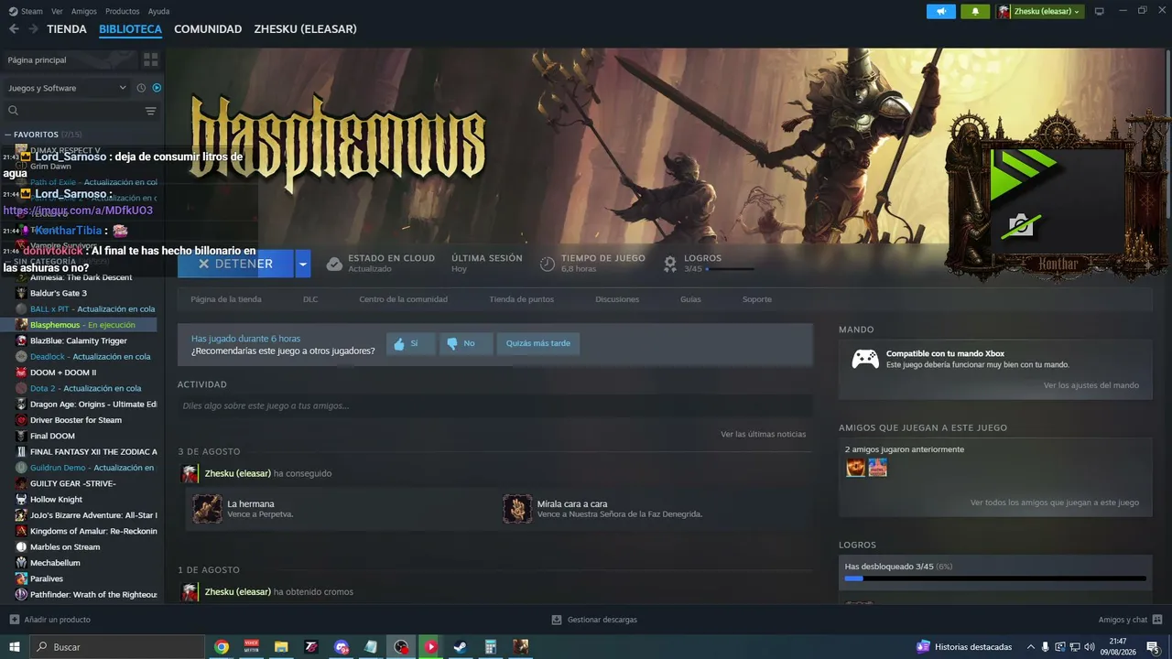Viewport: 1172px width, 659px height.
Task: Switch to the Comunidad tab
Action: point(208,29)
